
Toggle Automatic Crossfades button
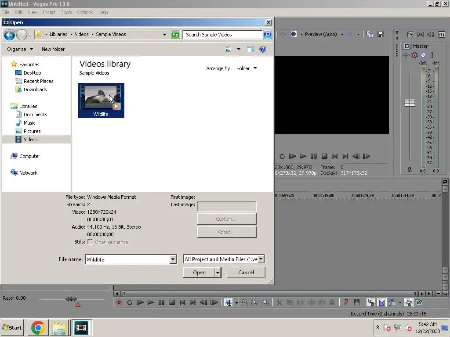(x=382, y=302)
